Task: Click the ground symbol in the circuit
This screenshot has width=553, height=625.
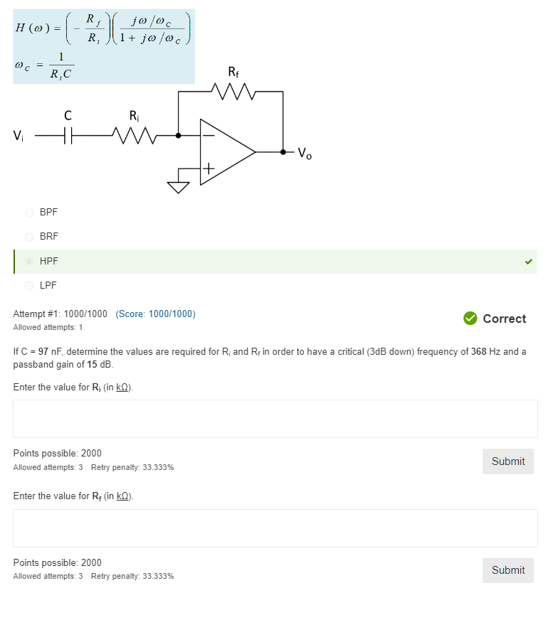Action: (178, 186)
